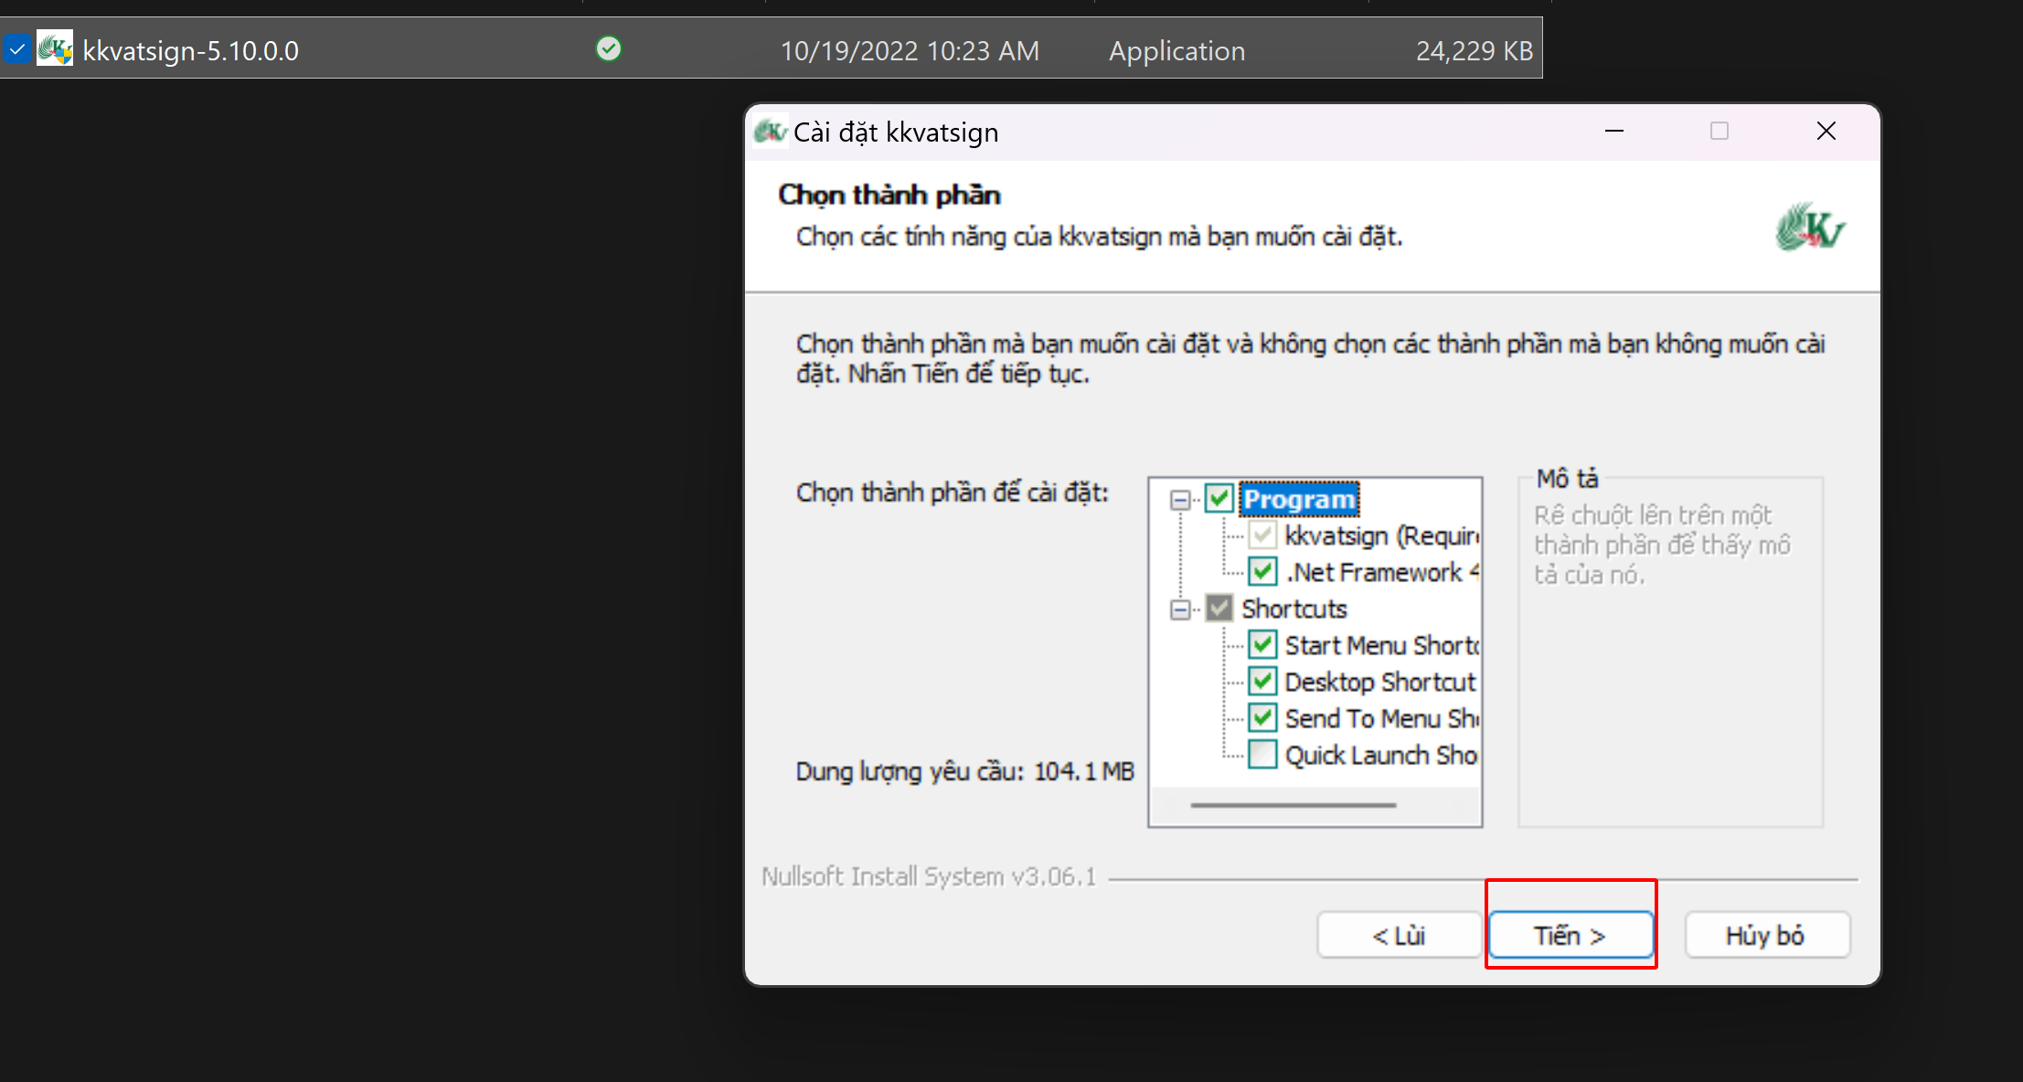Collapse the Shortcuts tree node
The height and width of the screenshot is (1082, 2023).
(1180, 610)
